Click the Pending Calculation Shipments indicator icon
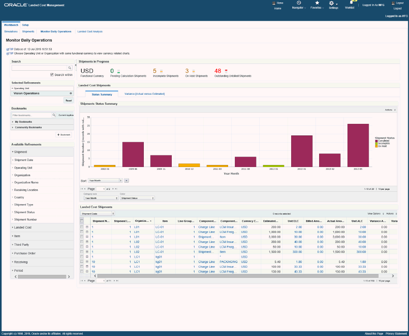The image size is (409, 336). click(118, 71)
